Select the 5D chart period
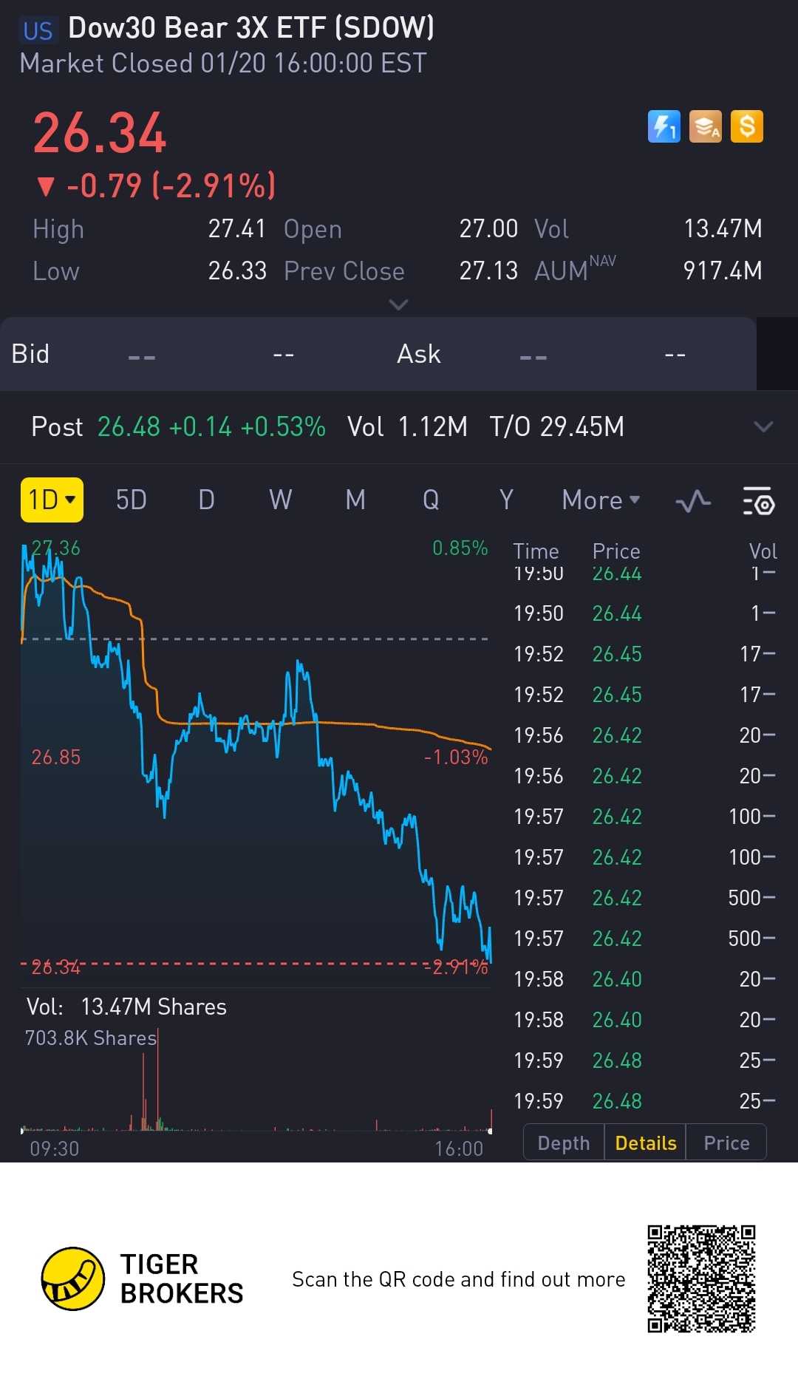This screenshot has width=798, height=1396. click(131, 500)
